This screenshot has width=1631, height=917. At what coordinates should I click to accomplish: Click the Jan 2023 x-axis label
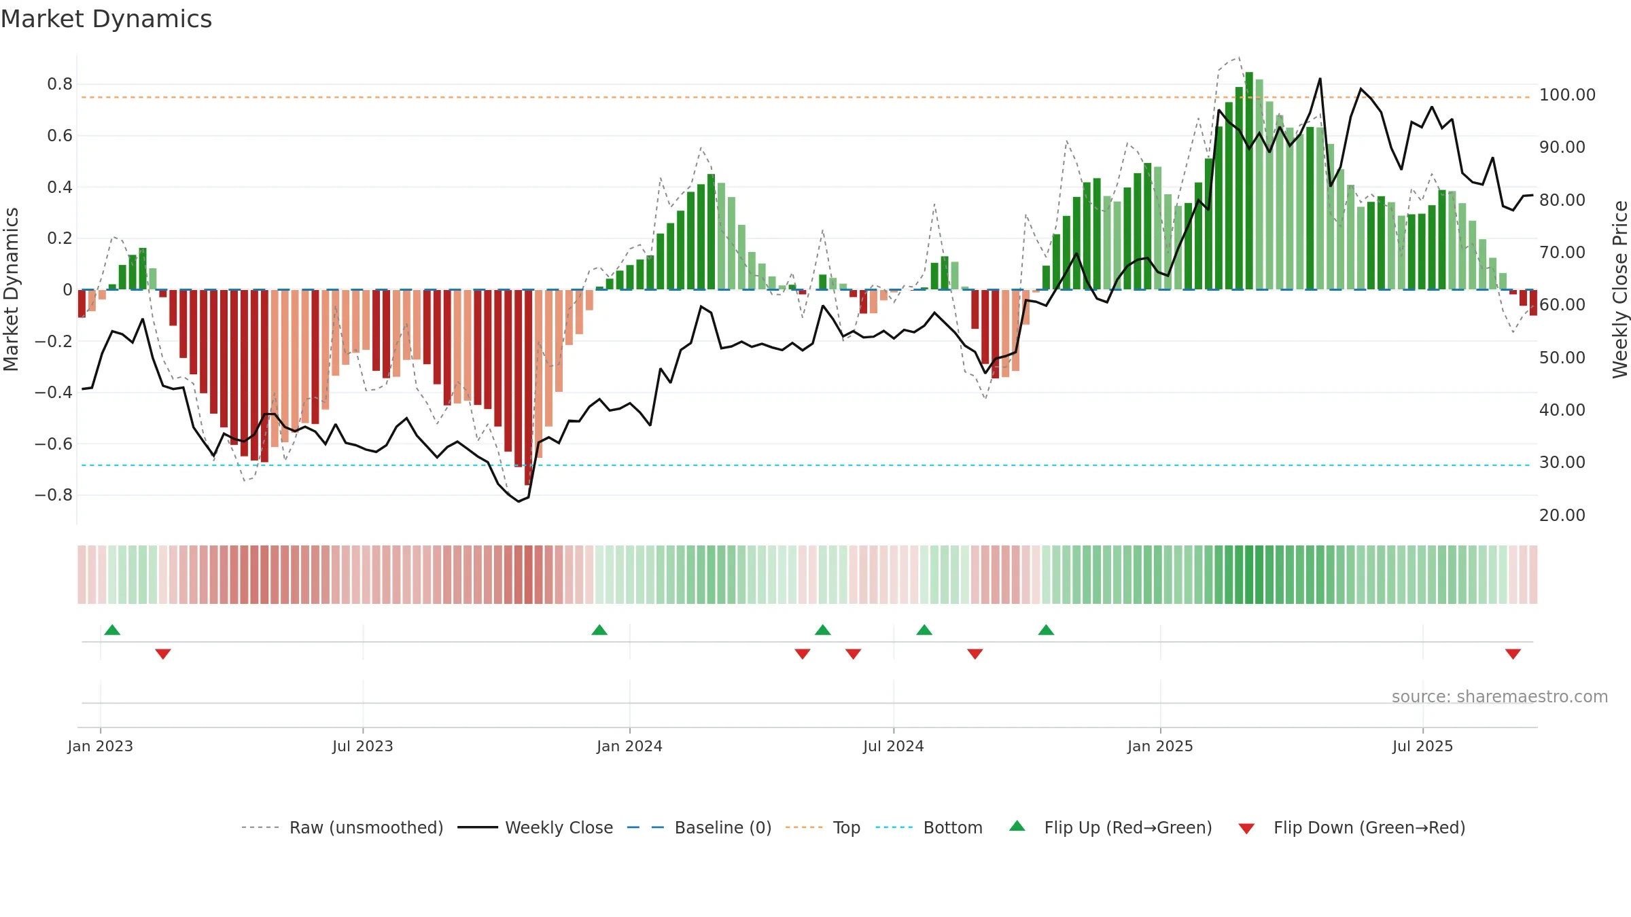click(x=101, y=746)
